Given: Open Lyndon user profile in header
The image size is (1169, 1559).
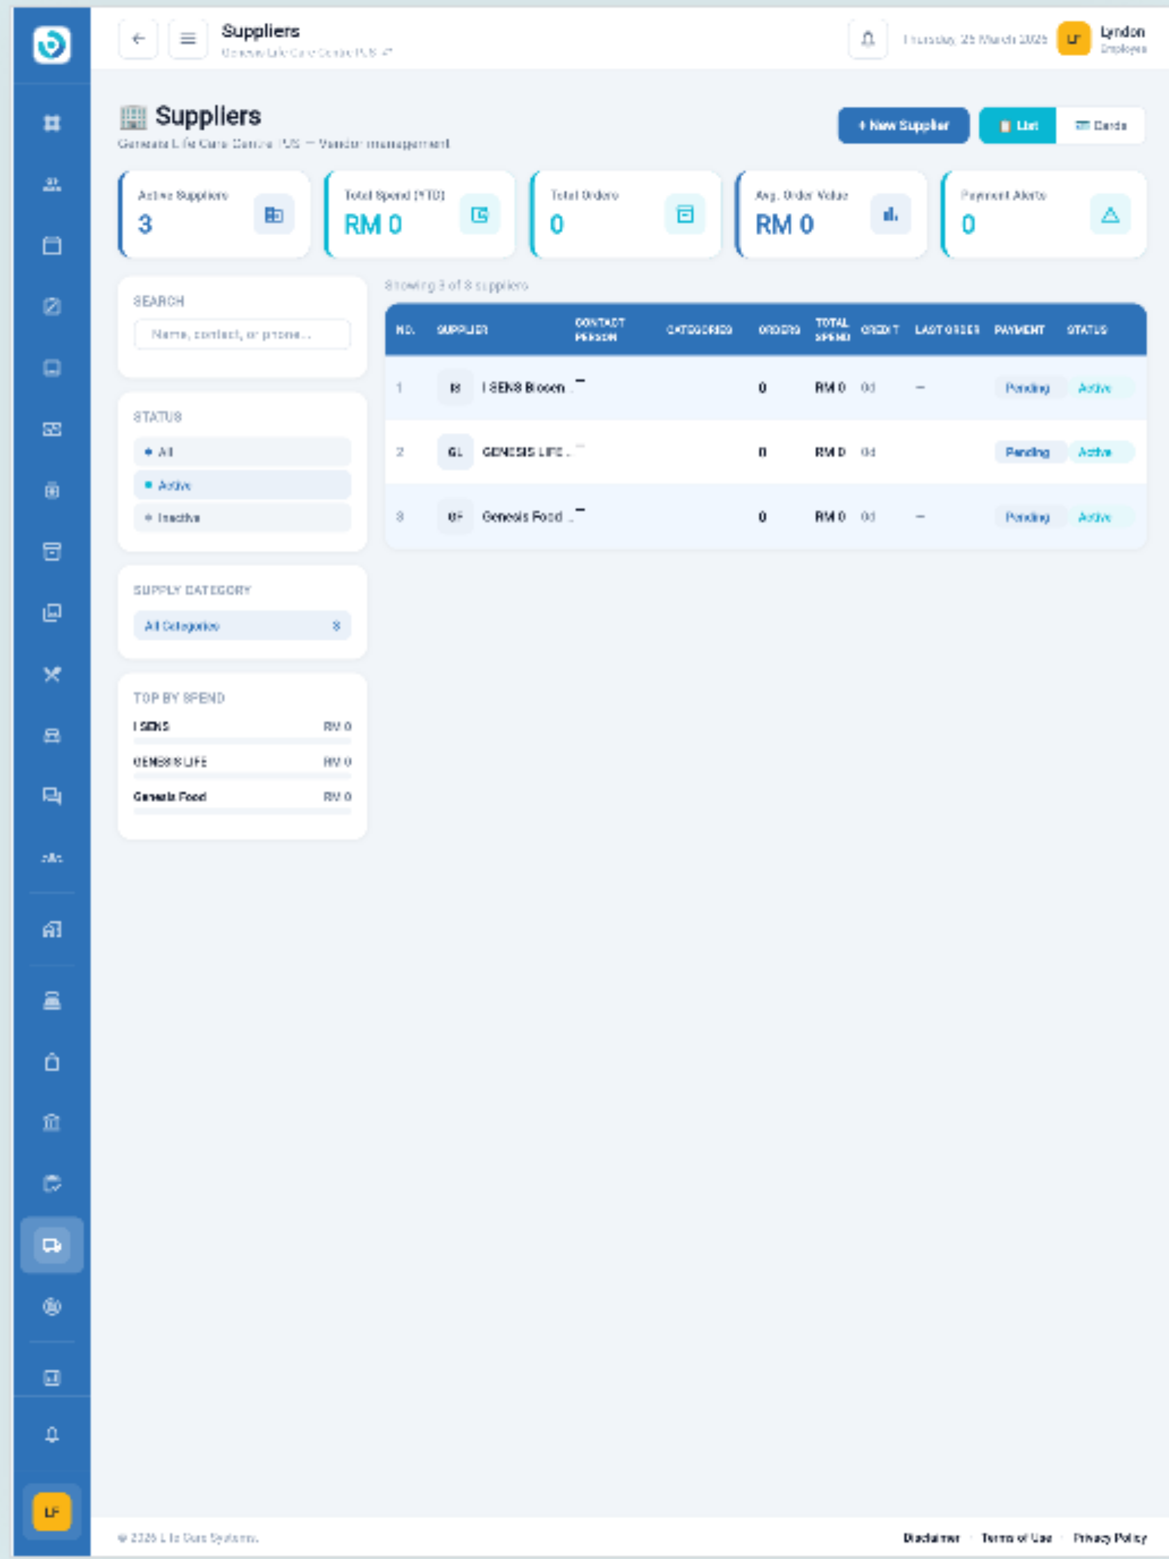Looking at the screenshot, I should 1102,39.
